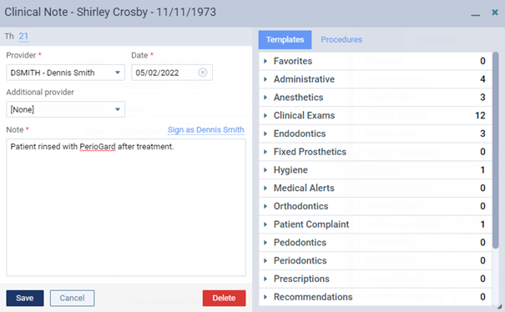The image size is (505, 312).
Task: Click the templates list vertical scrollbar
Action: [495, 149]
